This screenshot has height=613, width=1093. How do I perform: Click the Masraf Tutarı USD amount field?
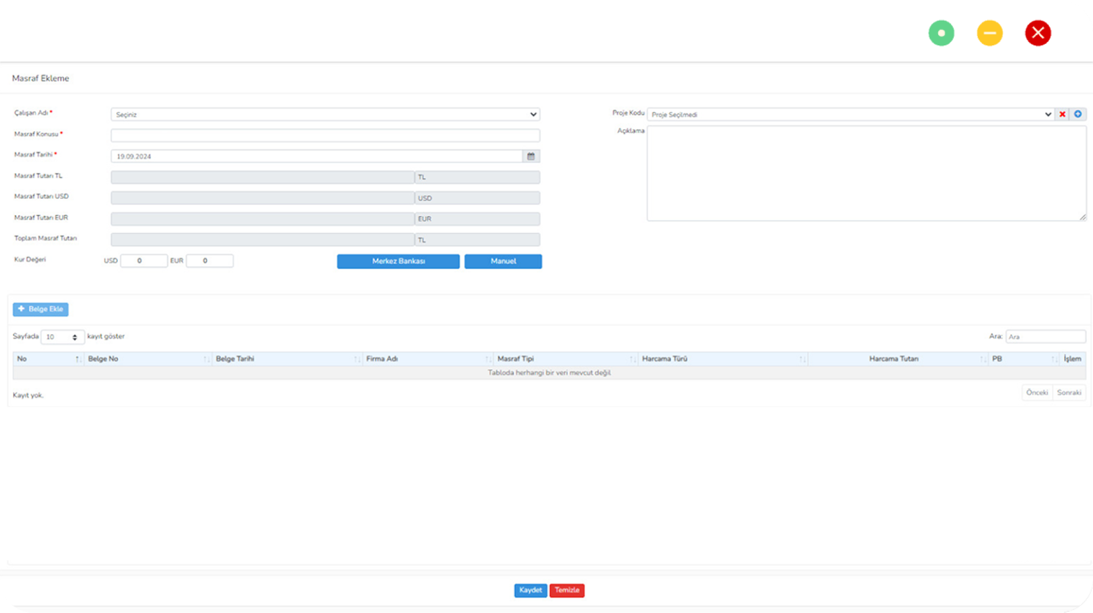(x=262, y=198)
